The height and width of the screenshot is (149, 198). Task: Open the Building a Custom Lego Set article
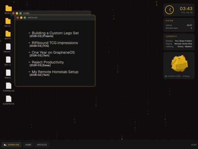pos(55,33)
